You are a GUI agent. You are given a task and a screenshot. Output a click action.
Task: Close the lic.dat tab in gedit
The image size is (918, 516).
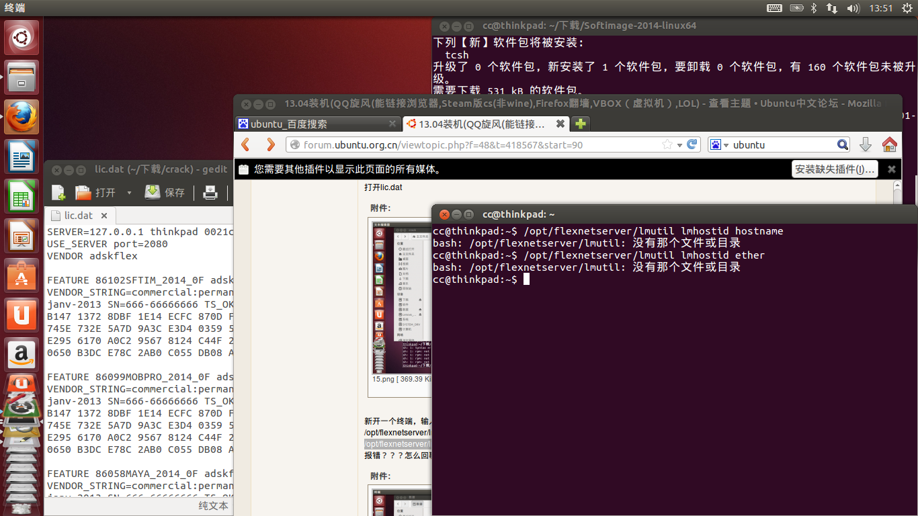click(x=105, y=216)
